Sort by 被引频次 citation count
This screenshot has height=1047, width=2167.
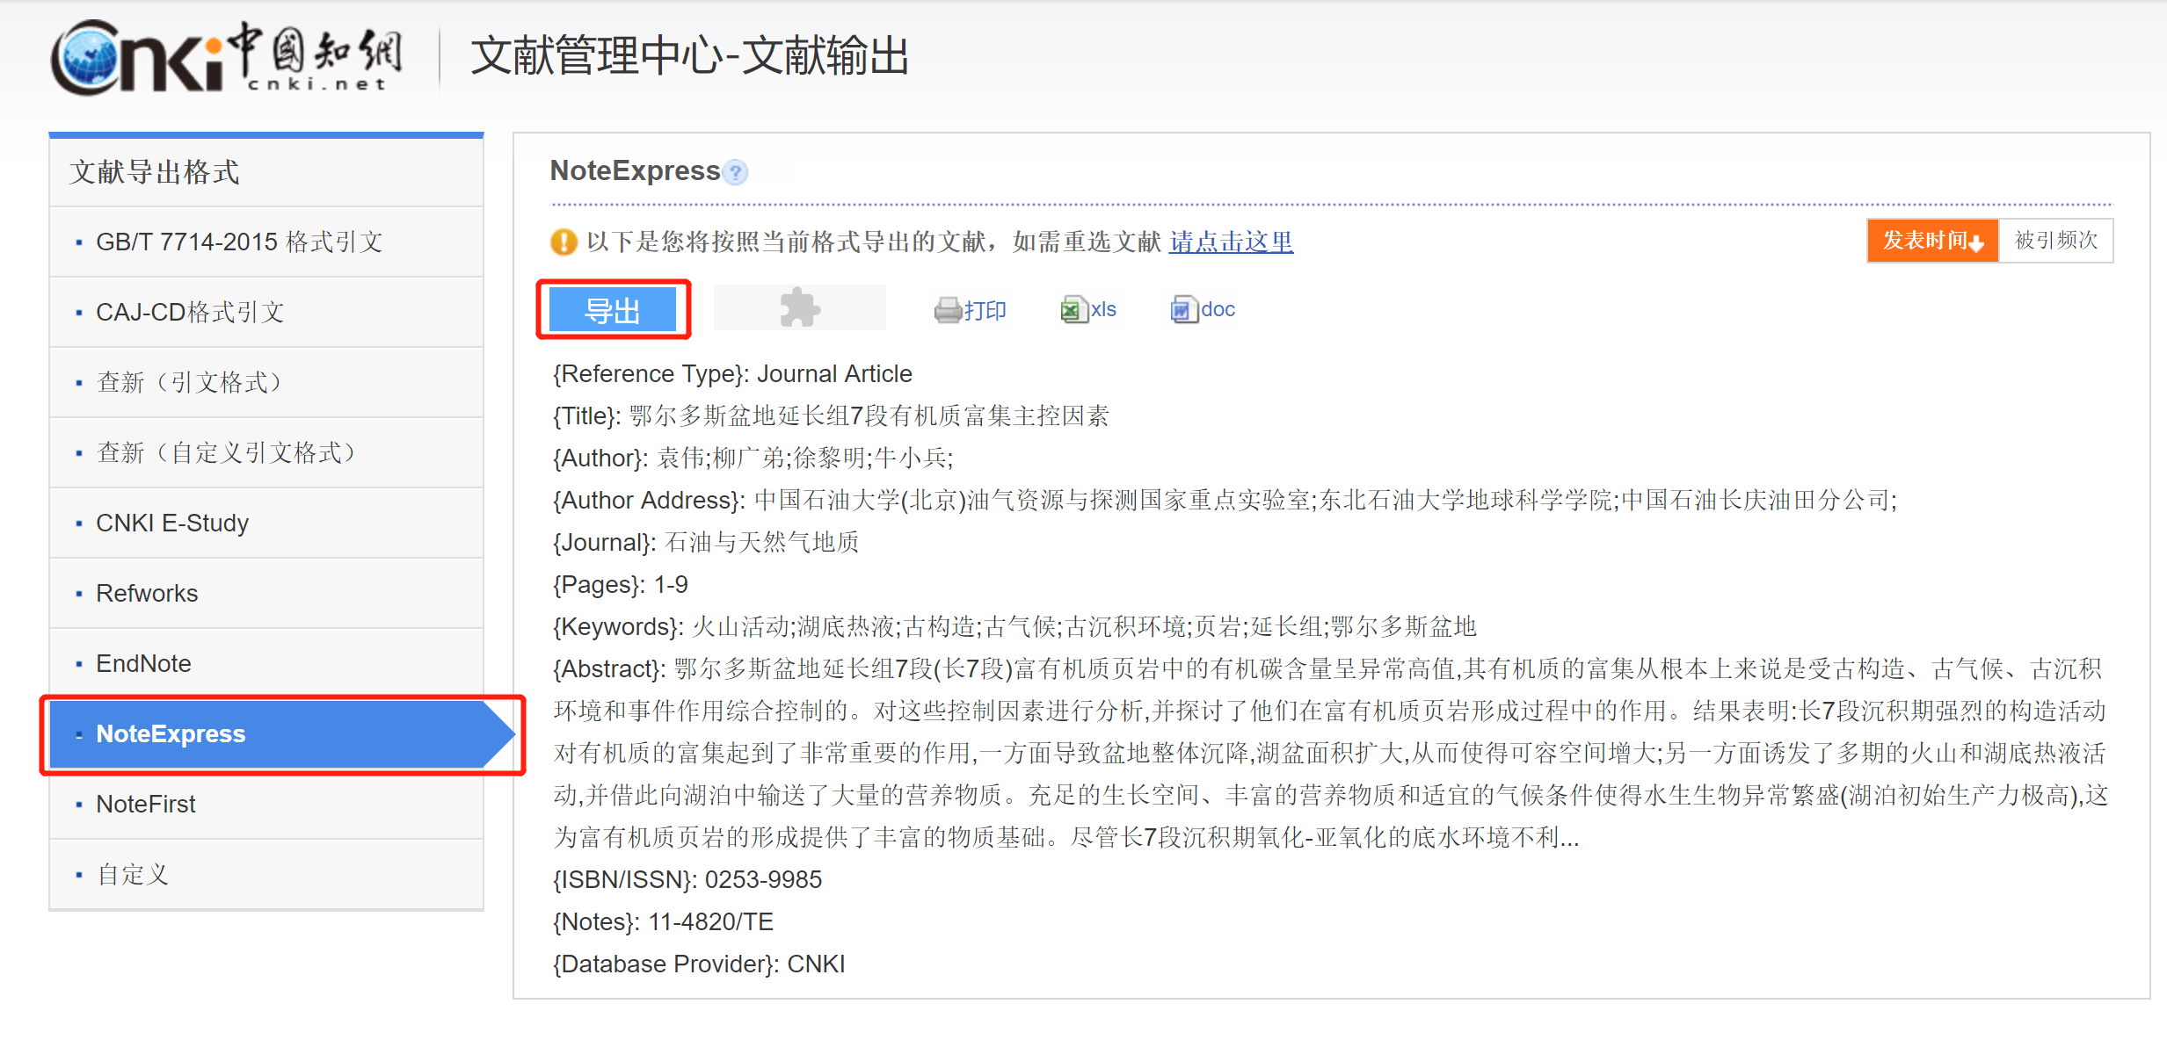click(x=2055, y=241)
